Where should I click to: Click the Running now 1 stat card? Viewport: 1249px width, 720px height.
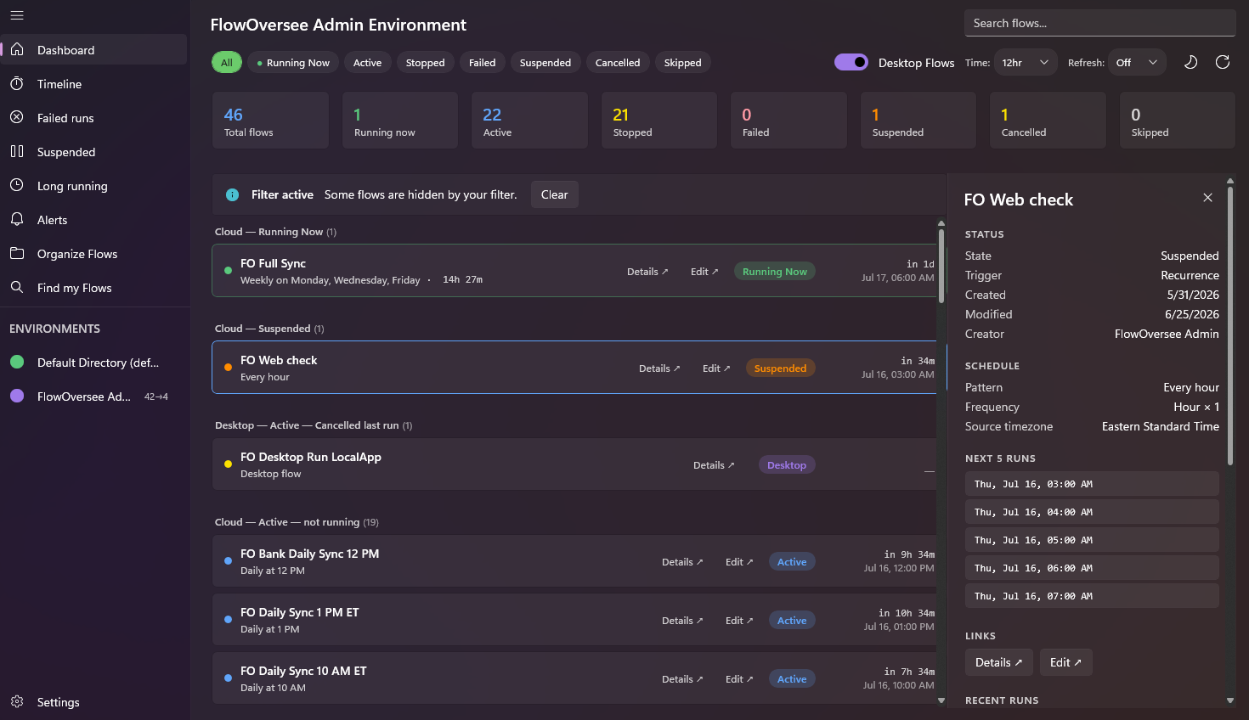pyautogui.click(x=400, y=121)
